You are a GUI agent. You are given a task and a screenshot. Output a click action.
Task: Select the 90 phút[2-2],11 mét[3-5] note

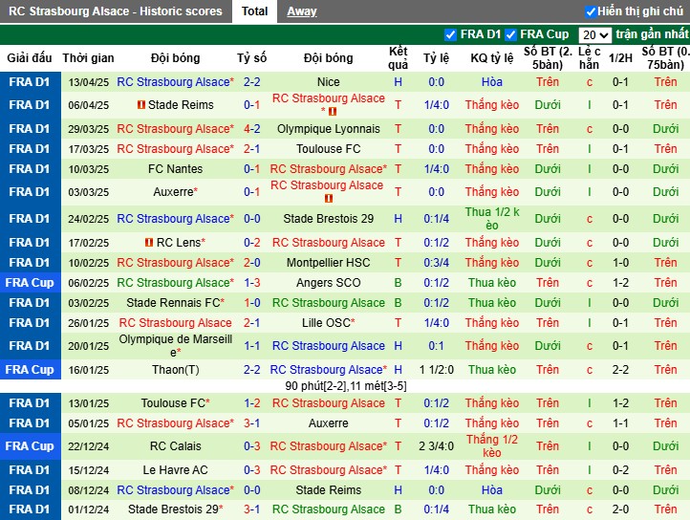(346, 386)
